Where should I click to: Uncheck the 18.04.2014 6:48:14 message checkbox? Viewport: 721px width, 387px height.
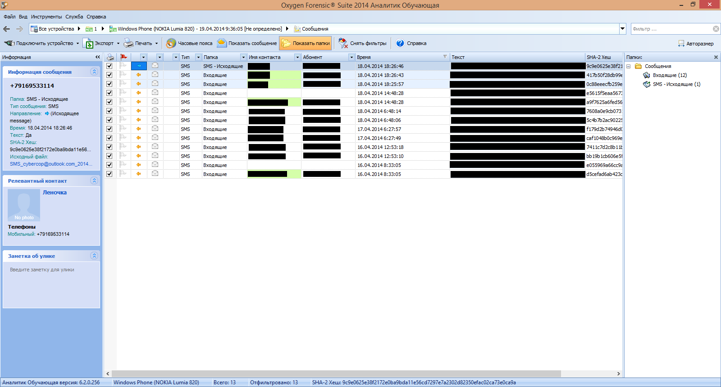[x=109, y=111]
